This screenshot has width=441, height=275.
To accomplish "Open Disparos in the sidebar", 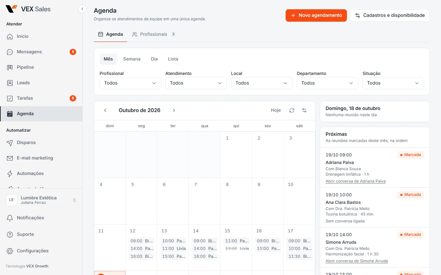I will click(x=41, y=143).
